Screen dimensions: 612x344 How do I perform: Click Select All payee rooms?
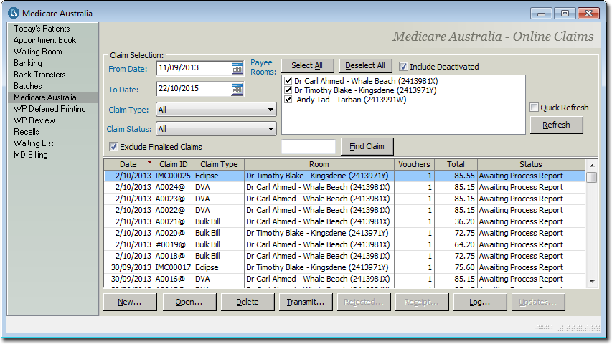pos(307,66)
